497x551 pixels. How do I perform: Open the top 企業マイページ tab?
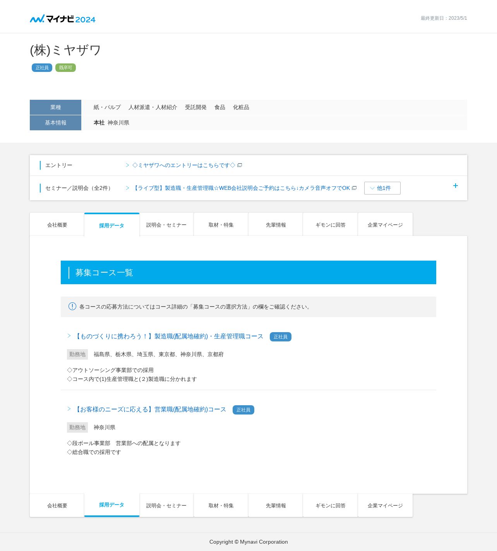pyautogui.click(x=385, y=224)
